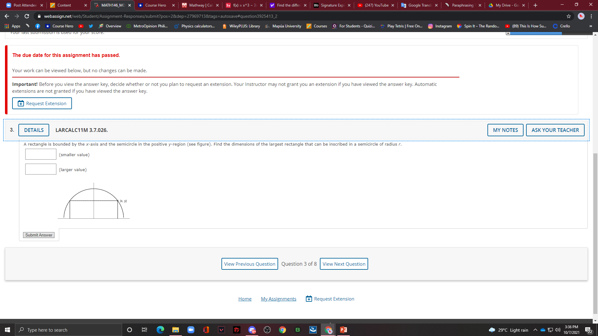Screen dimensions: 598x336
Task: Open Discord from the taskbar
Action: 252,330
